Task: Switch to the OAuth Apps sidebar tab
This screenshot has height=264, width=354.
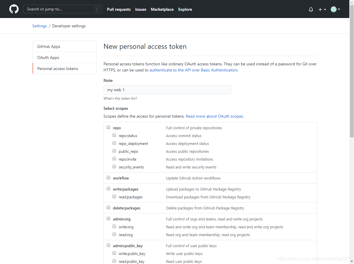Action: coord(48,58)
